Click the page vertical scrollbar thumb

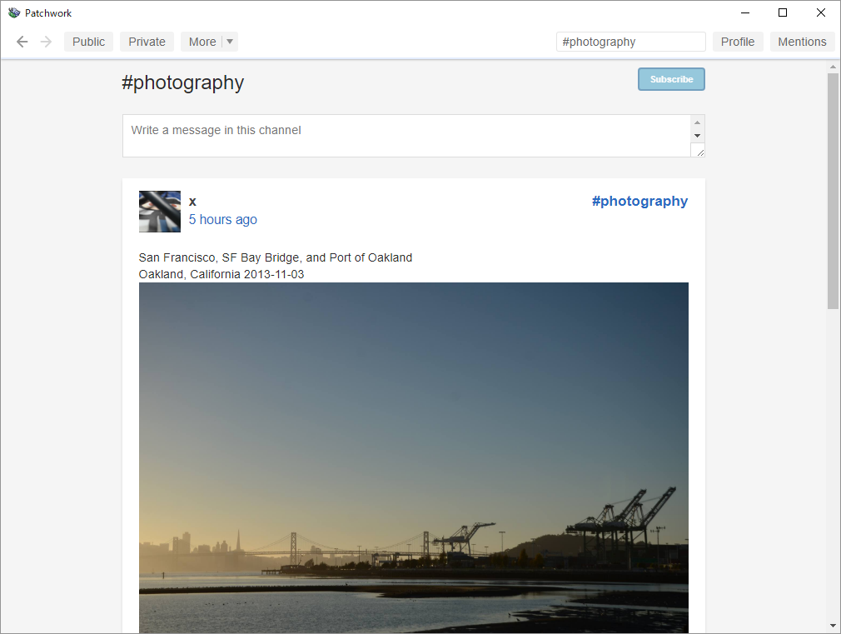click(x=833, y=192)
